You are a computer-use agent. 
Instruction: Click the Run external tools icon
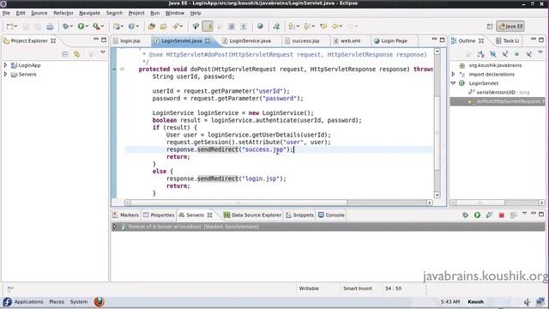tap(96, 27)
